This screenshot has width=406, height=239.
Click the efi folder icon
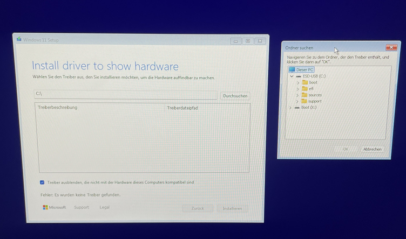(304, 88)
